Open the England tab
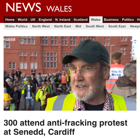This screenshot has height=140, width=140. pos(45,20)
